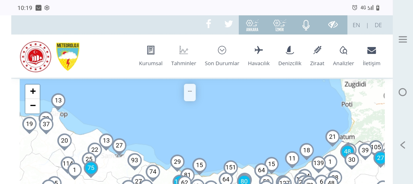This screenshot has height=184, width=413.
Task: Zoom in the map with plus button
Action: point(33,91)
